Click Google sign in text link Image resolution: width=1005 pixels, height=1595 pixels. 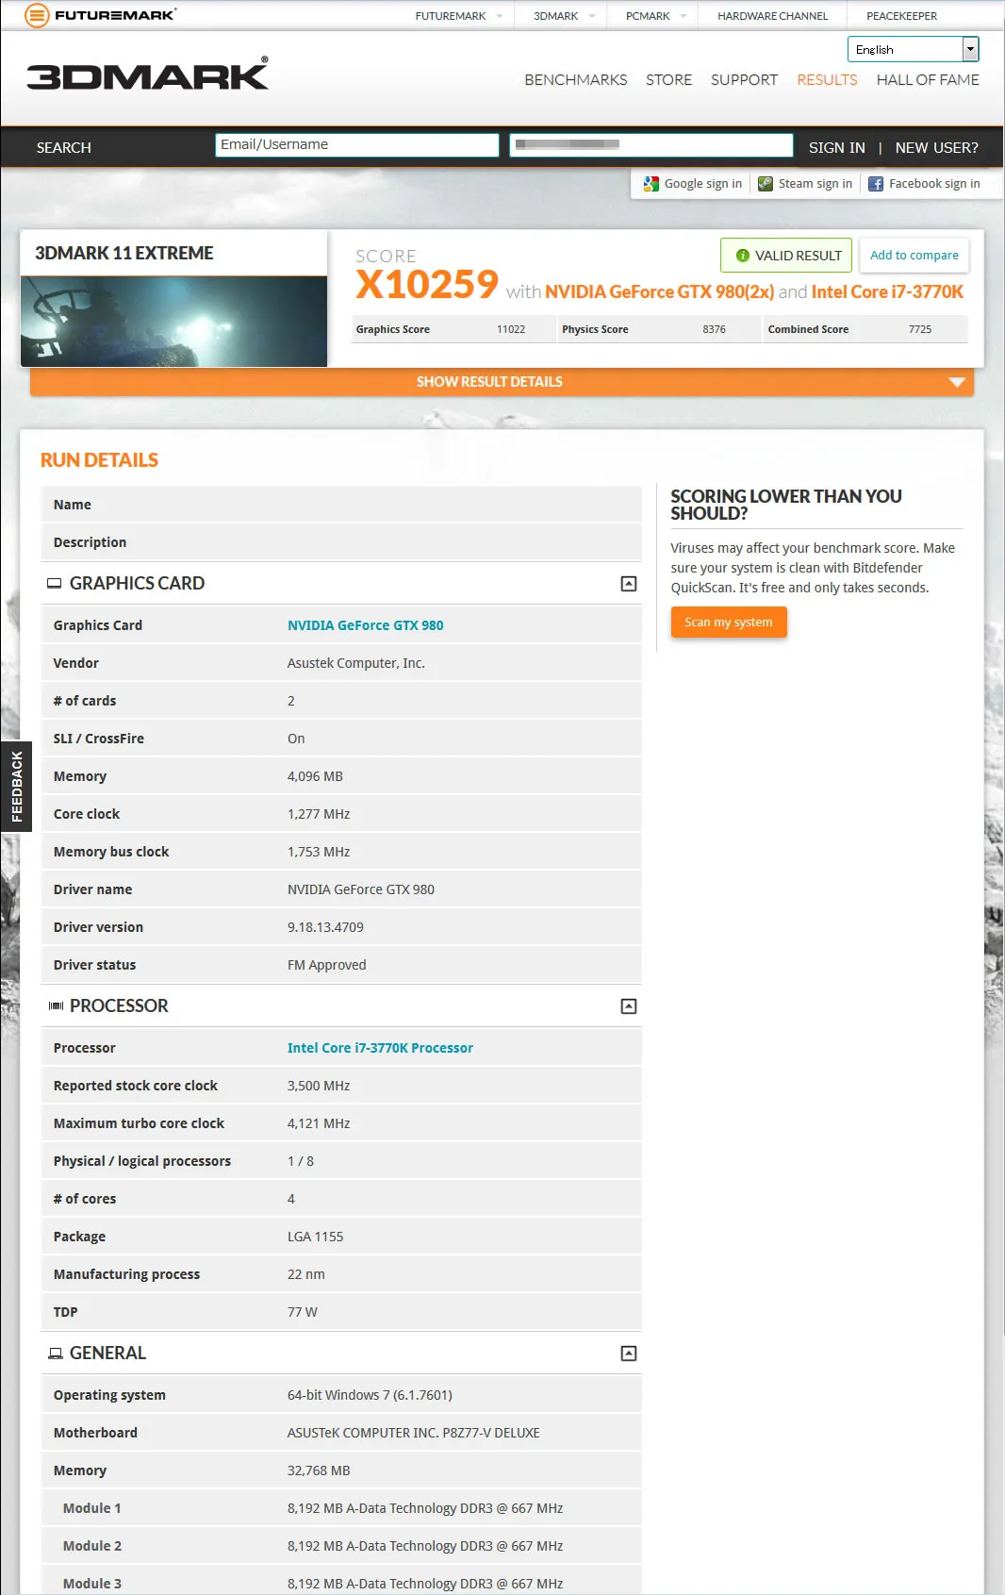tap(703, 184)
